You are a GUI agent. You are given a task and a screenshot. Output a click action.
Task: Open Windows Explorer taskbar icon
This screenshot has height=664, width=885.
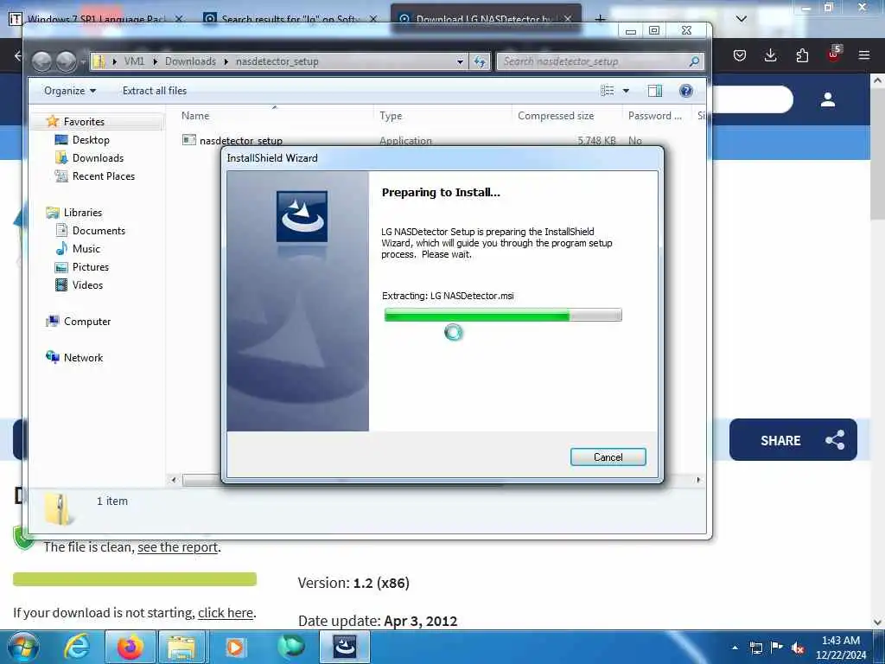[181, 647]
